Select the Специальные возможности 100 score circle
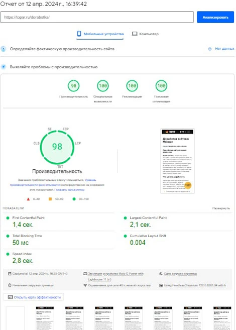Image resolution: width=236 pixels, height=330 pixels. (x=103, y=86)
